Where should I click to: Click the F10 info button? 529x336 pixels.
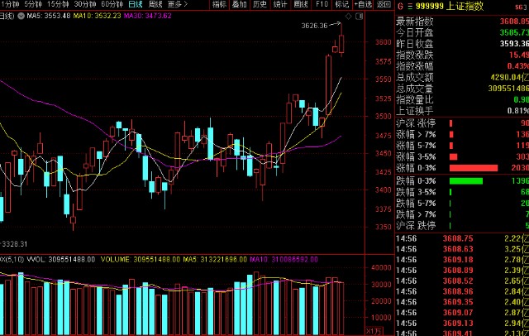[322, 4]
